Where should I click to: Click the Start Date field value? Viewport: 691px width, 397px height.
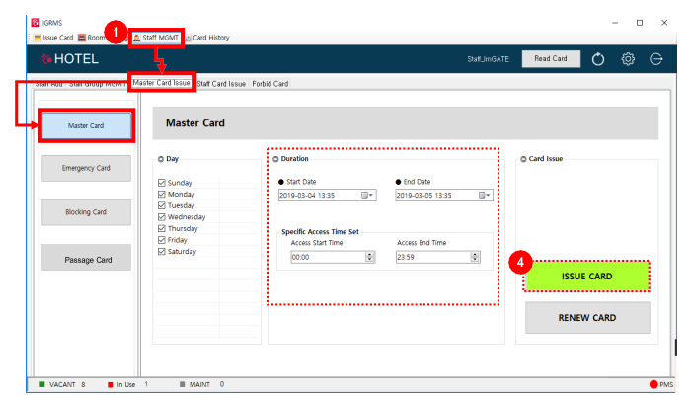[x=307, y=195]
